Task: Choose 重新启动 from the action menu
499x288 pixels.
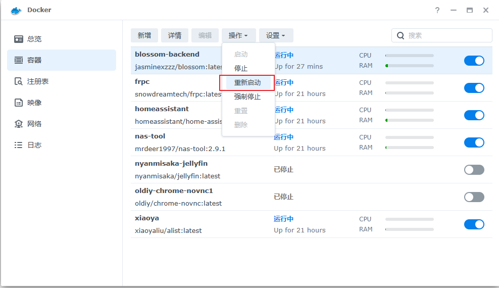Action: [x=248, y=83]
